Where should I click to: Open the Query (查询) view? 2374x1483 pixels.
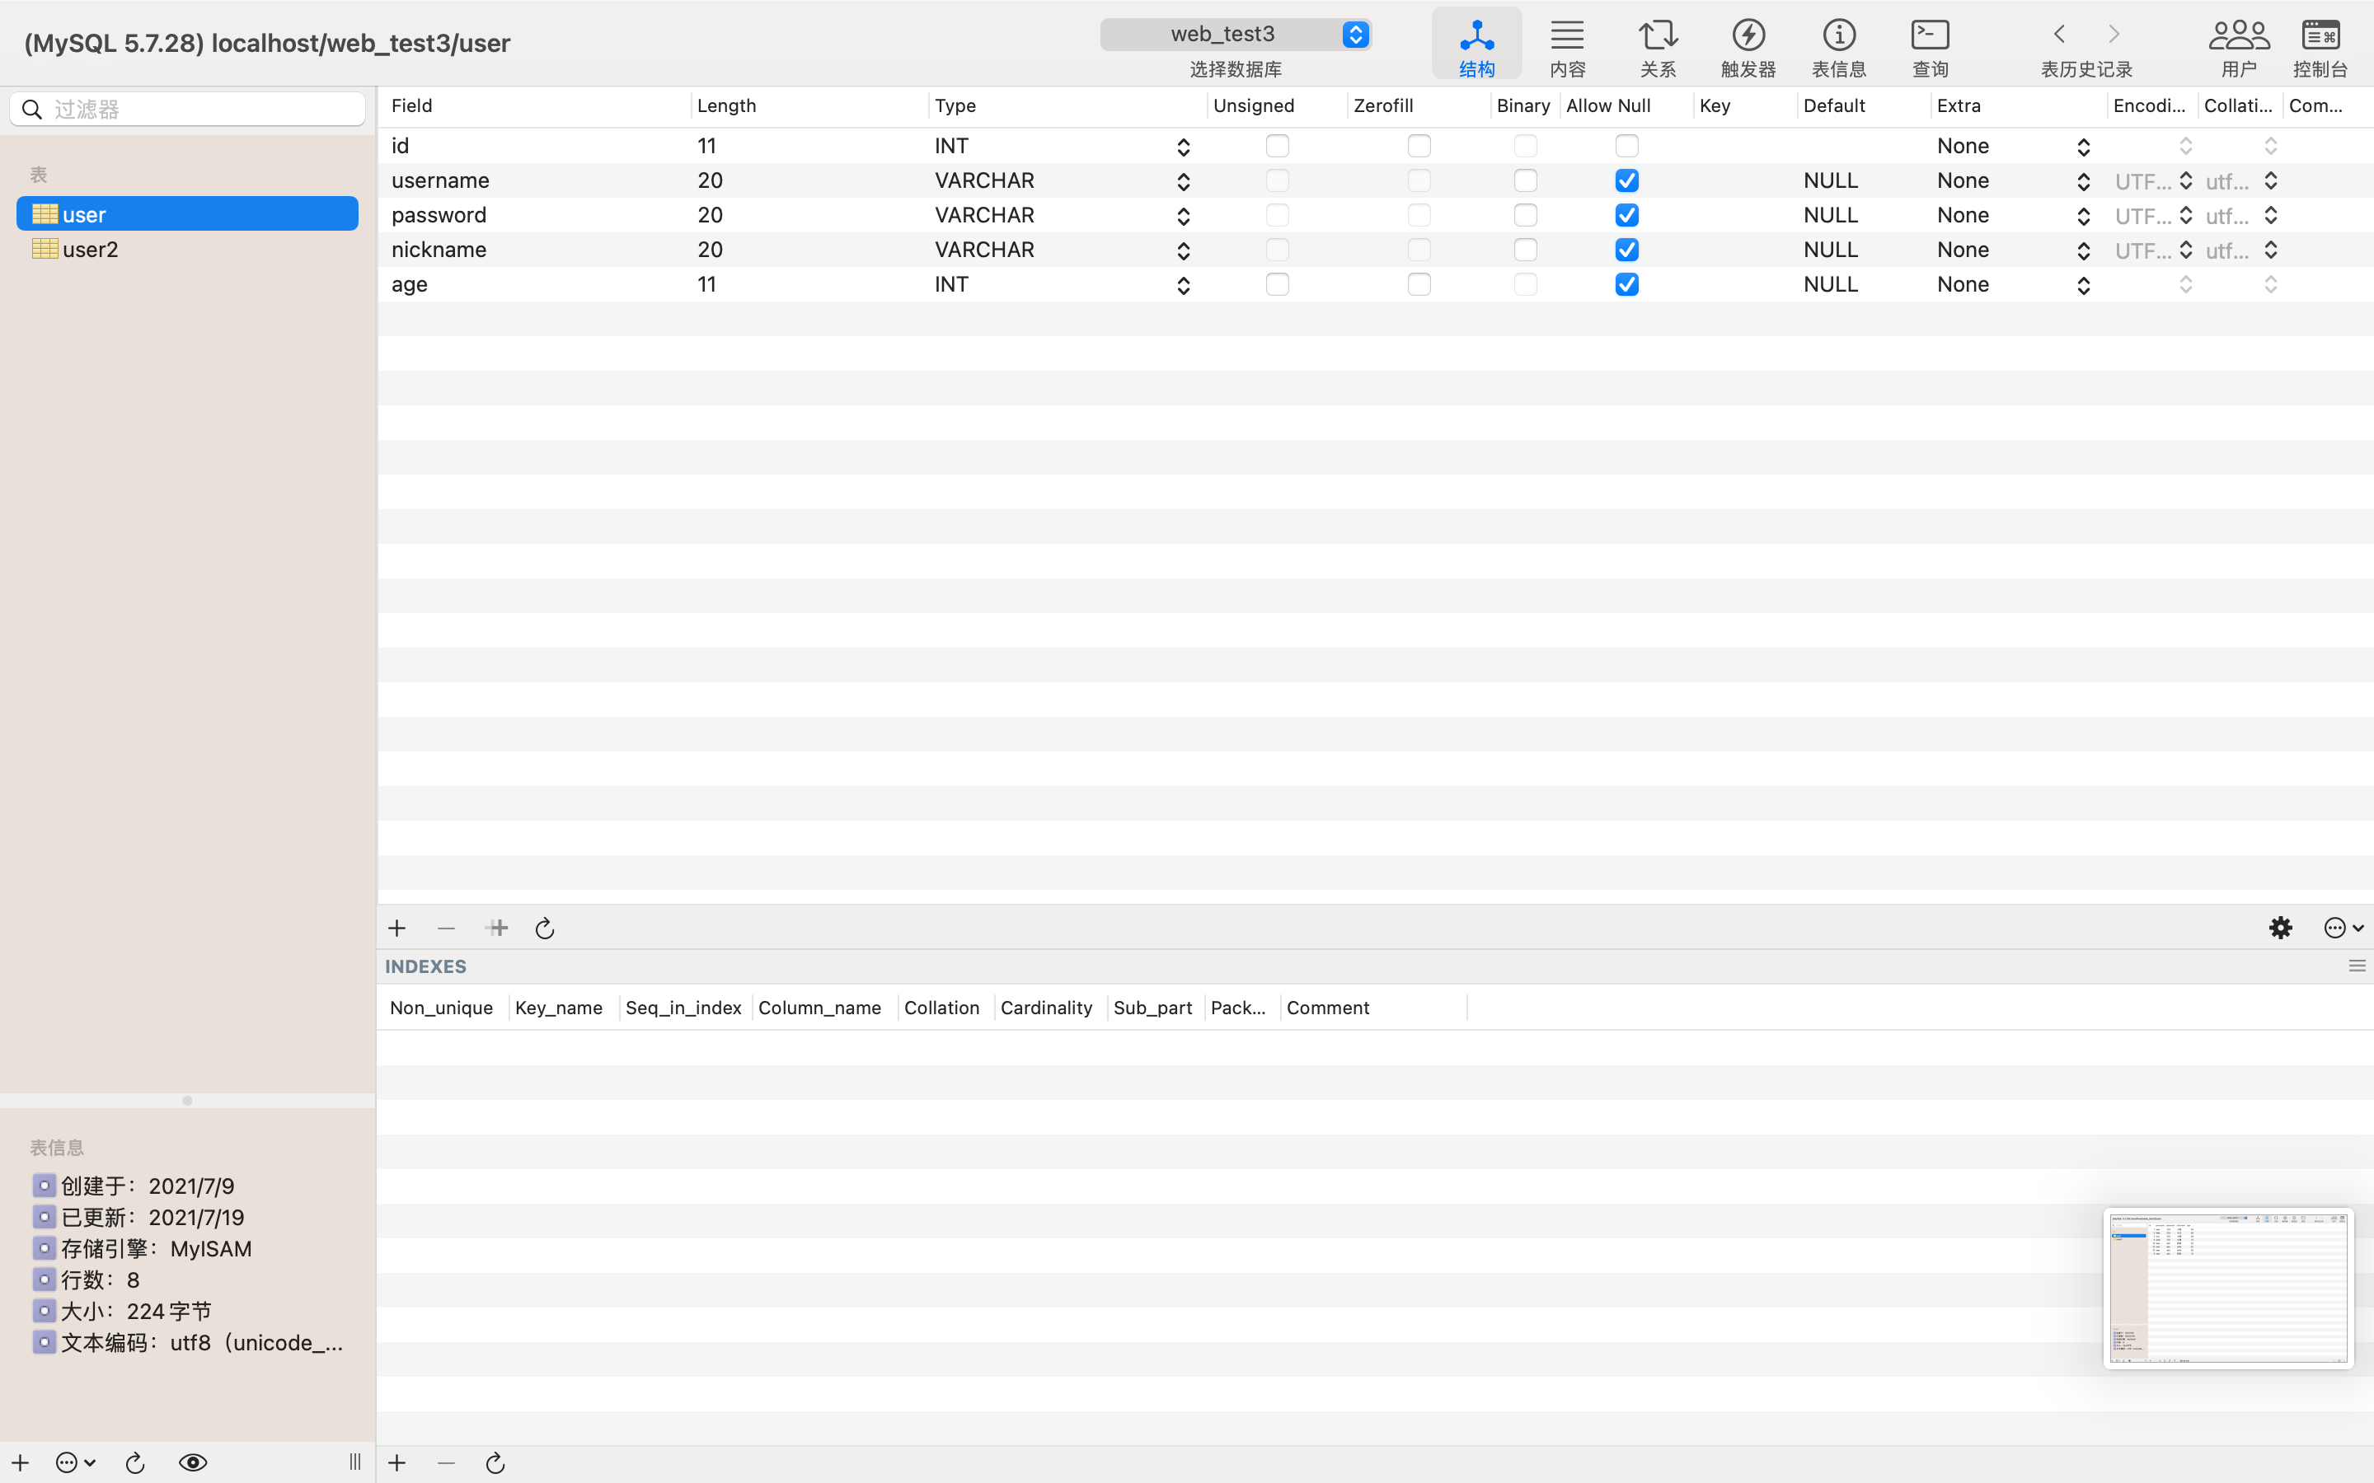tap(1930, 46)
